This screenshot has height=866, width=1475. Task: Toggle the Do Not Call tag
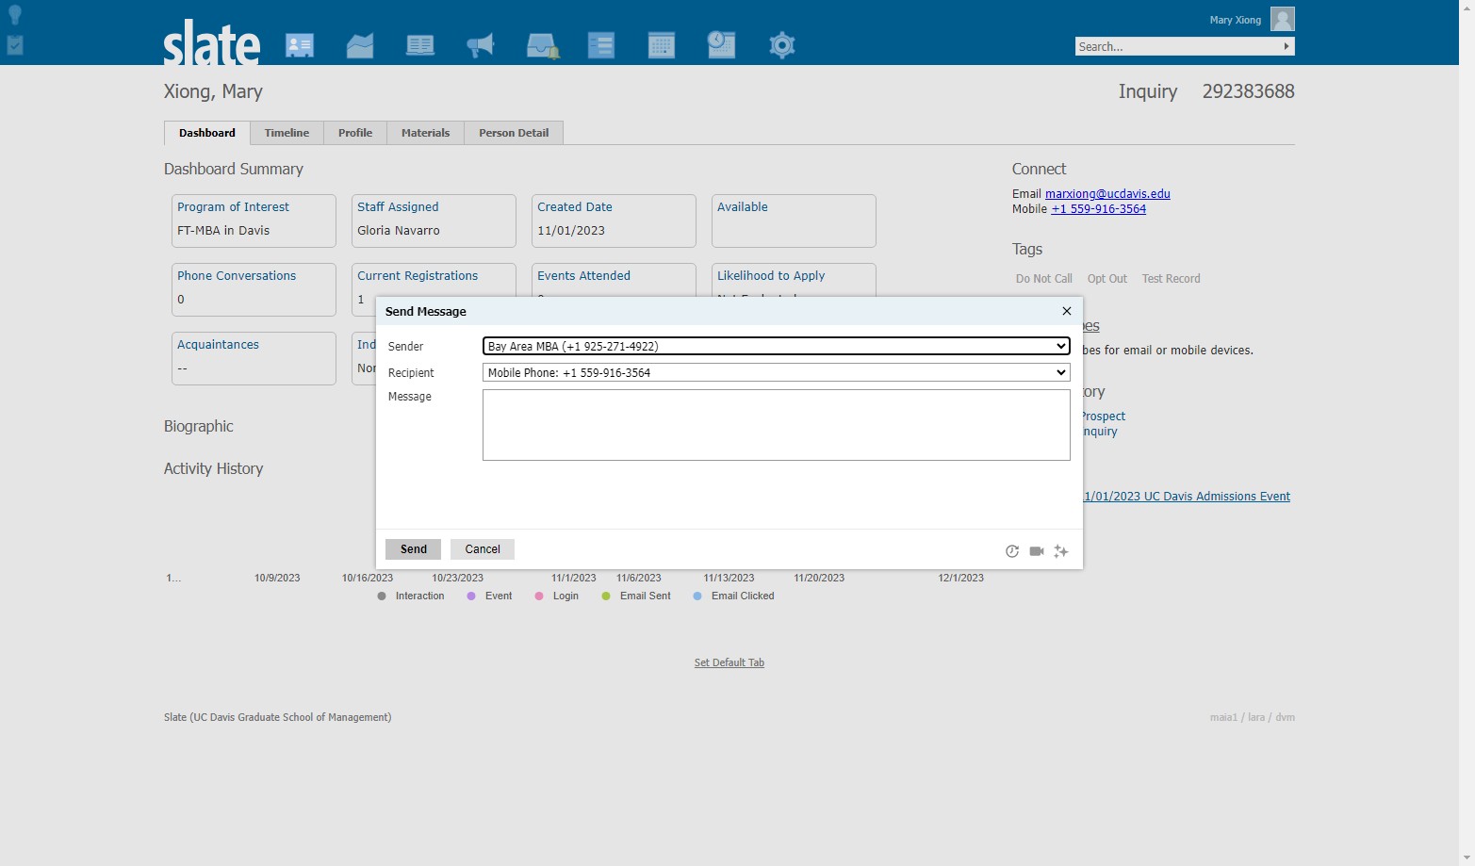click(x=1044, y=279)
